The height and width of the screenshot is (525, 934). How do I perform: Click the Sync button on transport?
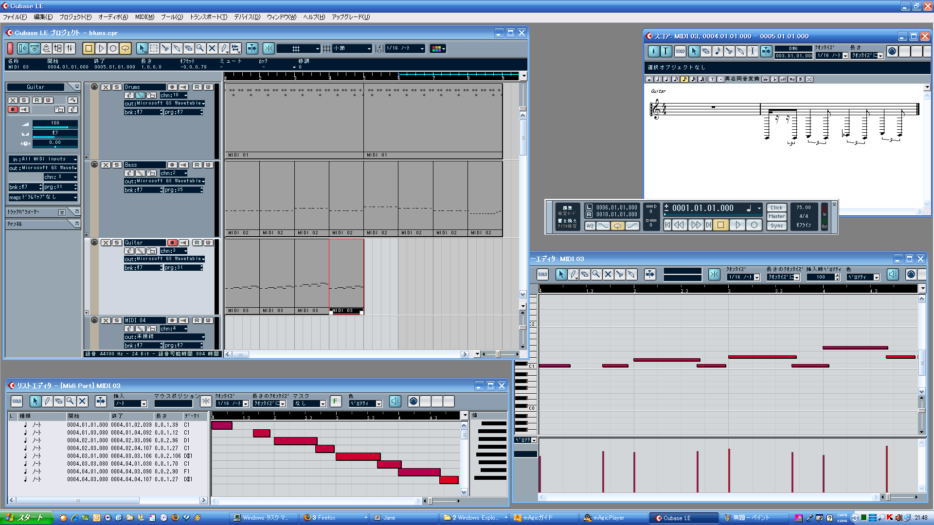pos(776,226)
